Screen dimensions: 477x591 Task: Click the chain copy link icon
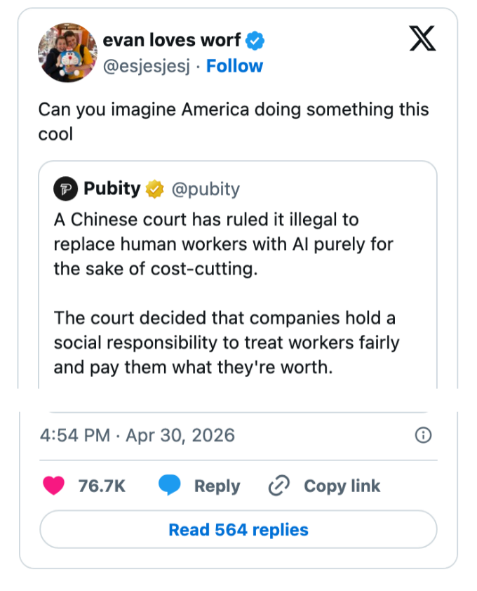(278, 486)
